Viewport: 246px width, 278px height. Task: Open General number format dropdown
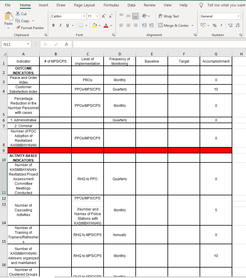tap(238, 16)
